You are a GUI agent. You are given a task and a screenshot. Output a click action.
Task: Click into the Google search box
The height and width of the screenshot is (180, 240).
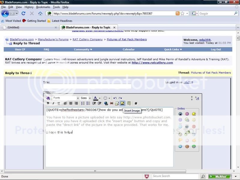pyautogui.click(x=216, y=13)
